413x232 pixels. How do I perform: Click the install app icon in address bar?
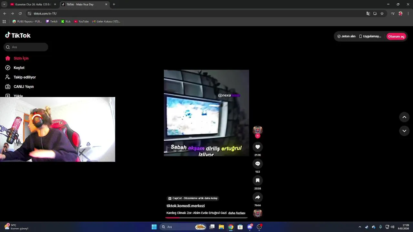[x=375, y=14]
